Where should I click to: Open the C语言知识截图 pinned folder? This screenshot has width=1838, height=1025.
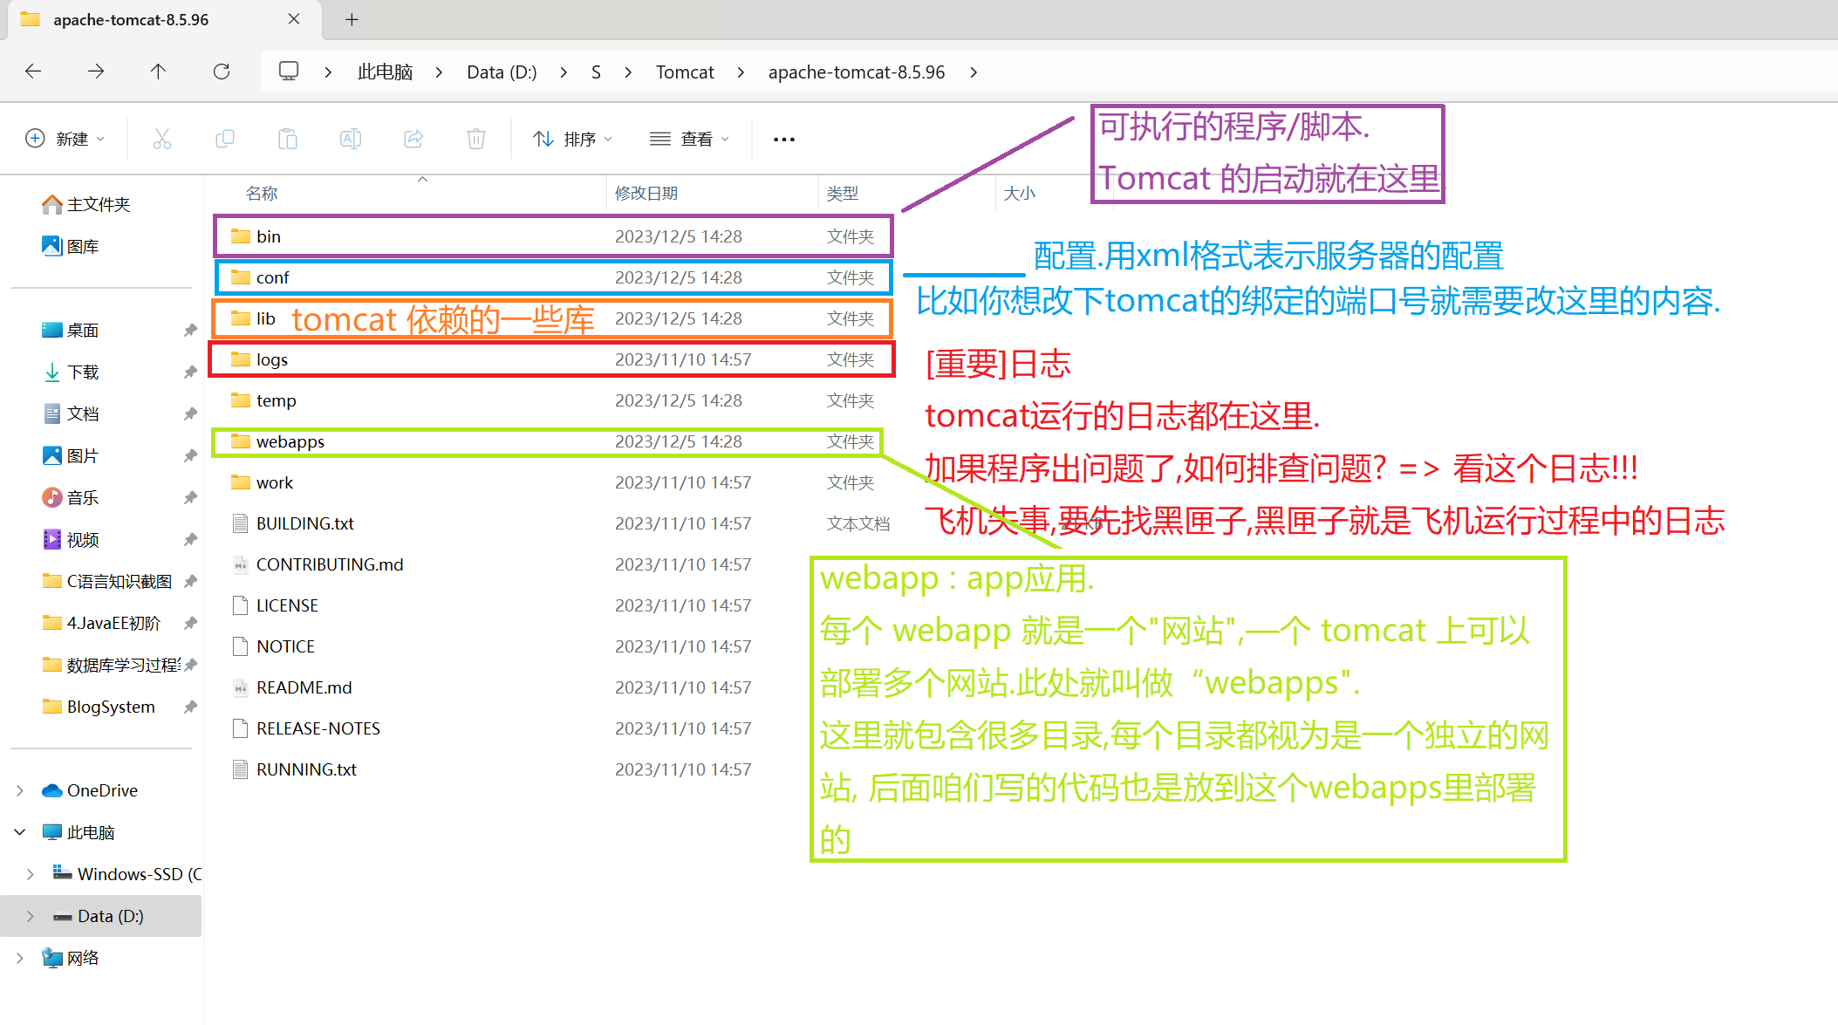106,581
